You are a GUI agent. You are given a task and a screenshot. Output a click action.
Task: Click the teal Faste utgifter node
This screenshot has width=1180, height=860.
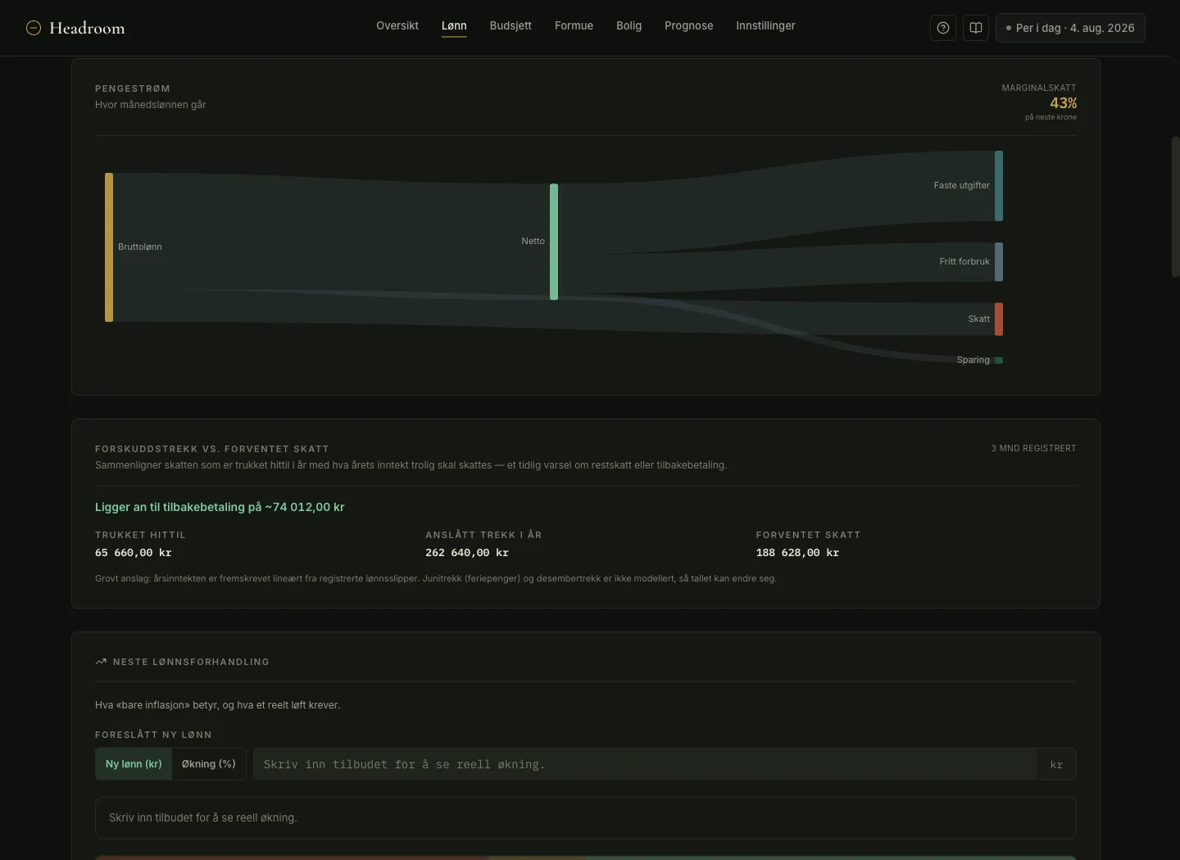(999, 186)
